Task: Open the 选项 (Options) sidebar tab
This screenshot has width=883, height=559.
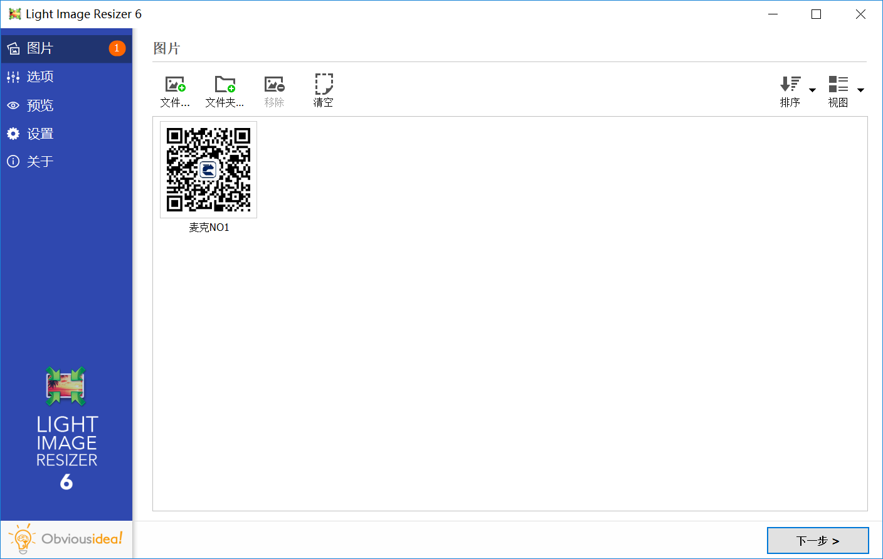Action: [x=66, y=77]
